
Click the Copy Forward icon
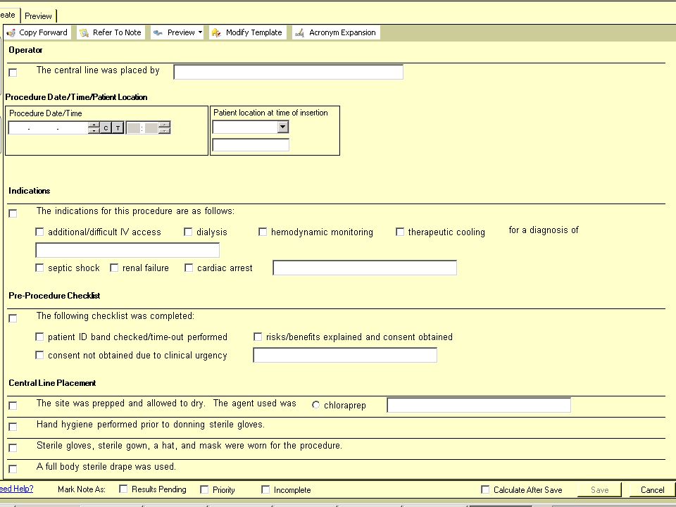point(11,33)
